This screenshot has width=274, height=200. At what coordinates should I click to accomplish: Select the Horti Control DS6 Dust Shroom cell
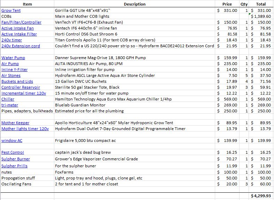[x=134, y=34]
